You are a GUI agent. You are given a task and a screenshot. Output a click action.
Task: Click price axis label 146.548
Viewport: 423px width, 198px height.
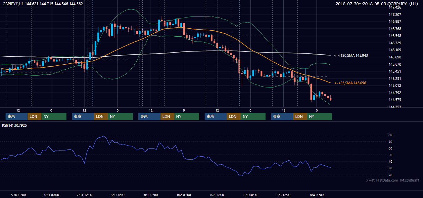pos(395,36)
